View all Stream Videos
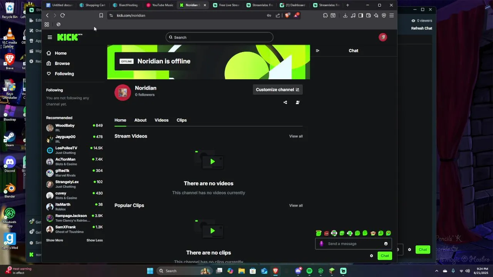Viewport: 493px width, 277px height. point(296,136)
